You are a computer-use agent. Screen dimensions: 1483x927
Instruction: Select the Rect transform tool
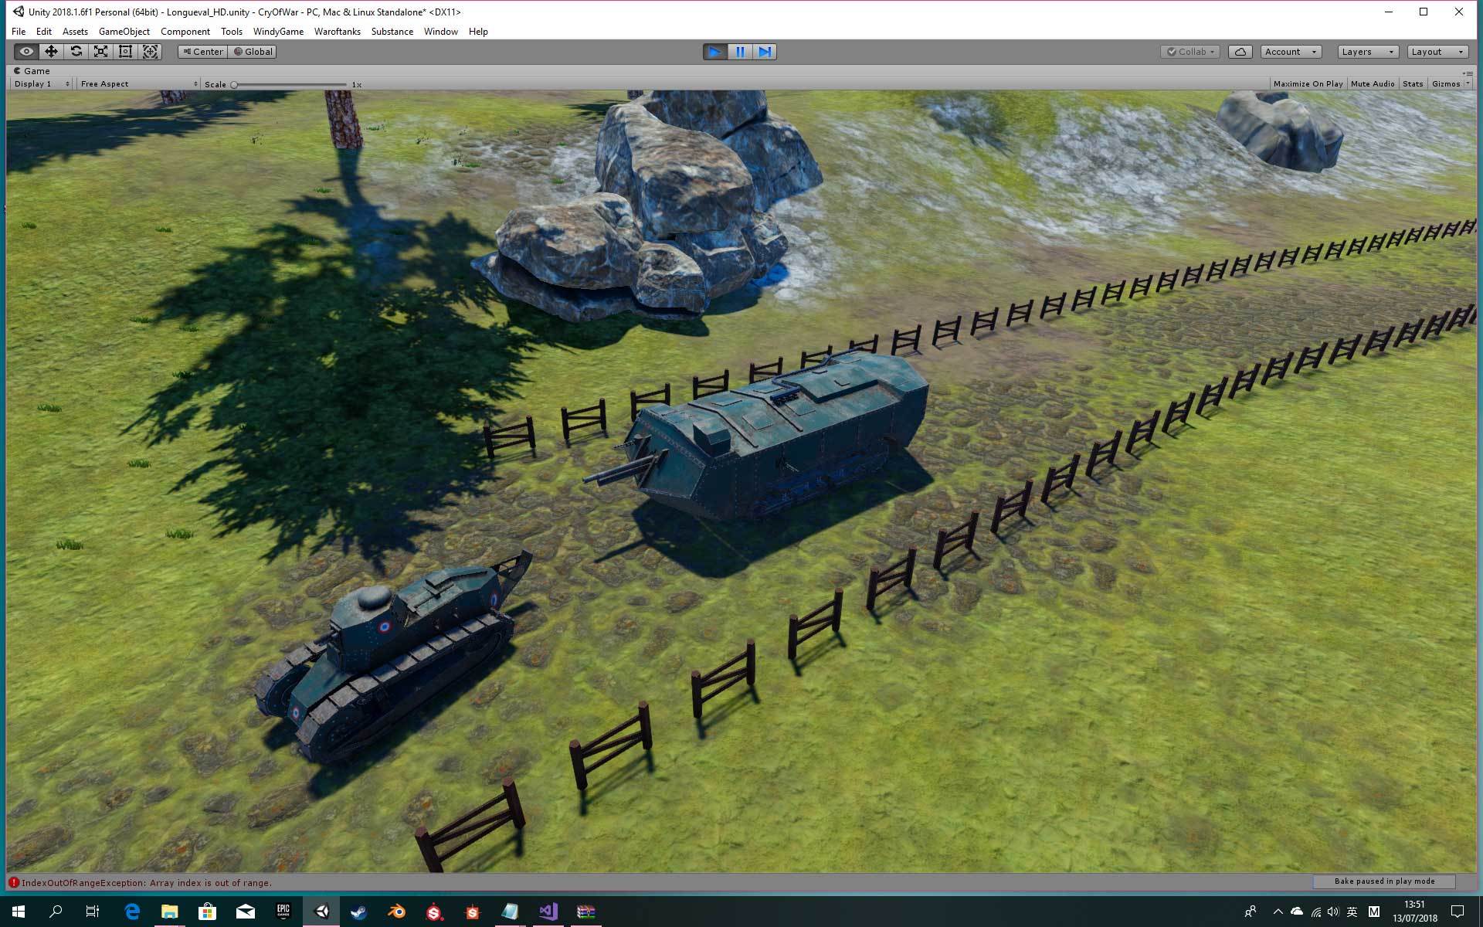point(125,52)
